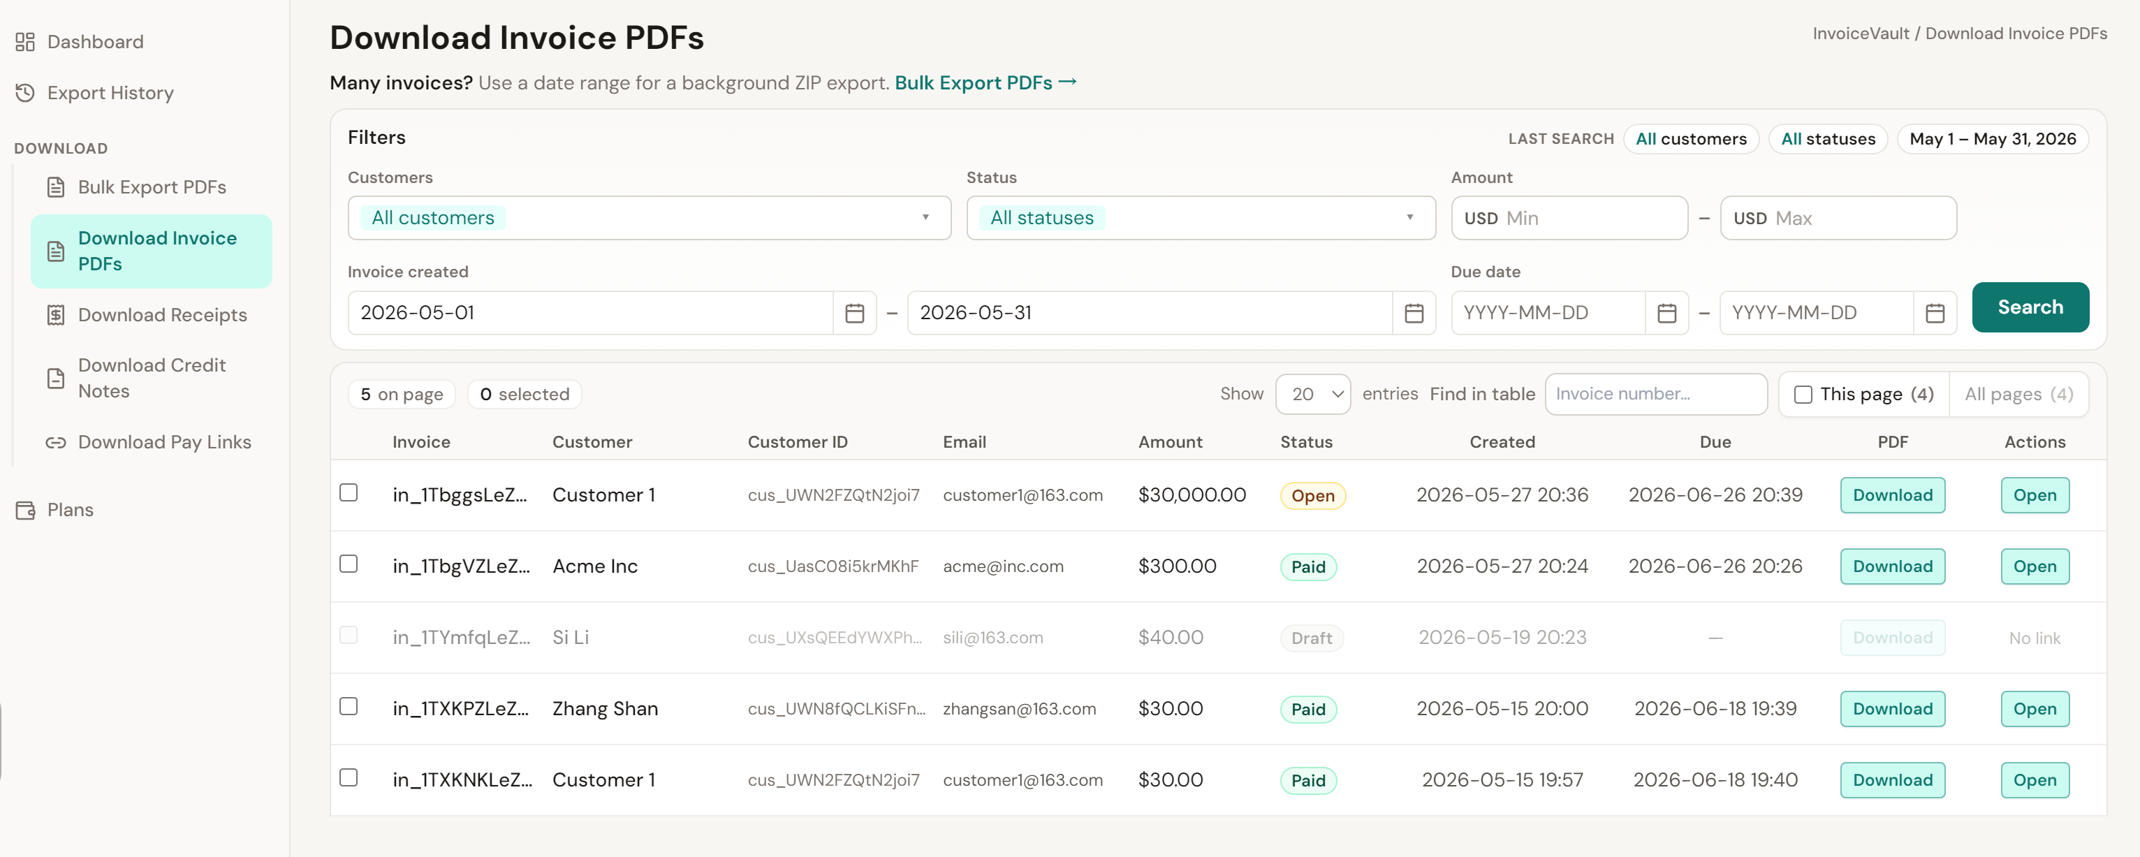Click the Amount column header

[1170, 442]
